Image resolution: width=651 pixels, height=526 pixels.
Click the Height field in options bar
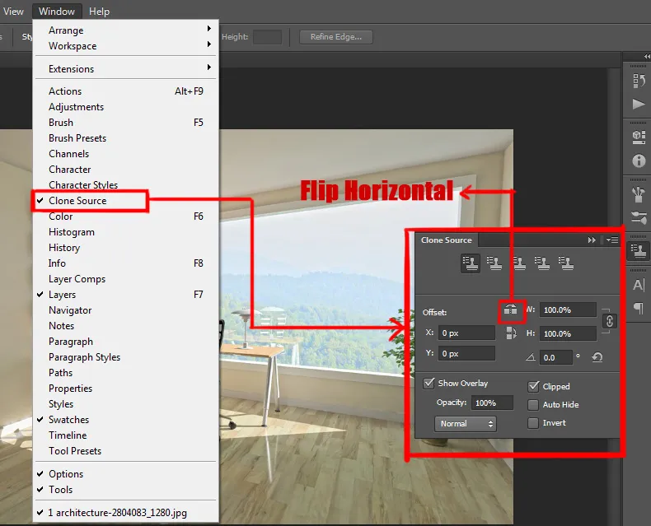(267, 37)
